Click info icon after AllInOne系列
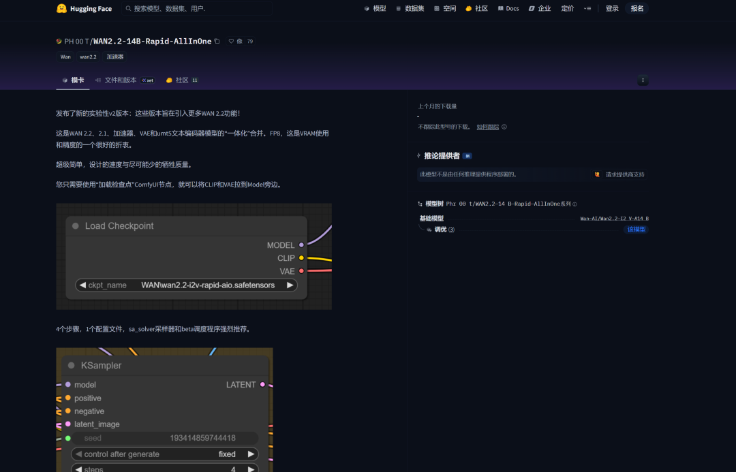The width and height of the screenshot is (736, 472). click(x=574, y=204)
